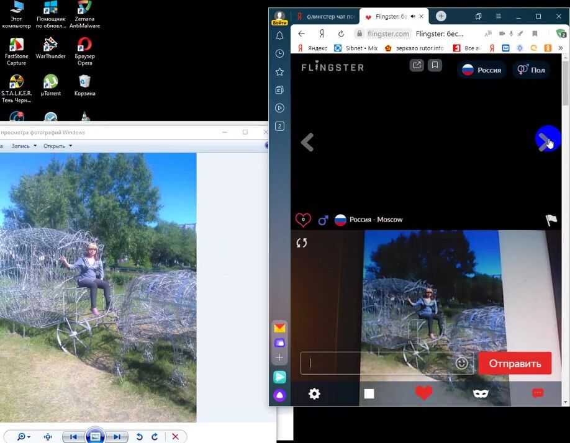The width and height of the screenshot is (570, 443).
Task: Enable the face mask filter icon
Action: (481, 393)
